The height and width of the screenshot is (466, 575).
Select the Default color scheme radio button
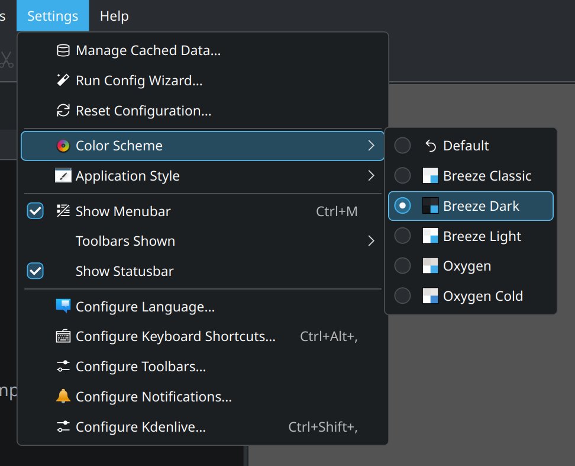[402, 146]
